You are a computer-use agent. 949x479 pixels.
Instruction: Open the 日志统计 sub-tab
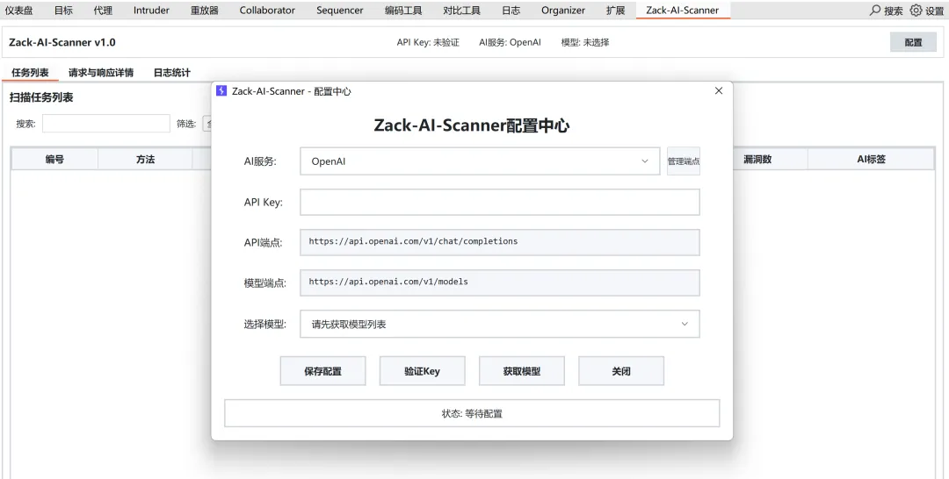click(x=172, y=73)
